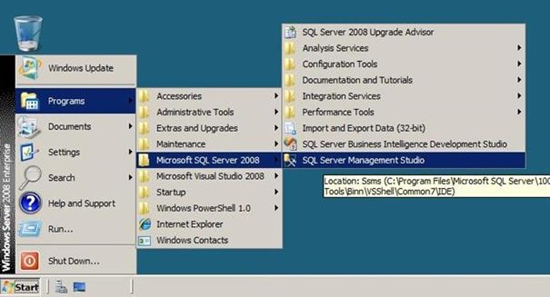This screenshot has height=297, width=550.
Task: Select Microsoft Visual Studio 2008 menu item
Action: [x=209, y=176]
